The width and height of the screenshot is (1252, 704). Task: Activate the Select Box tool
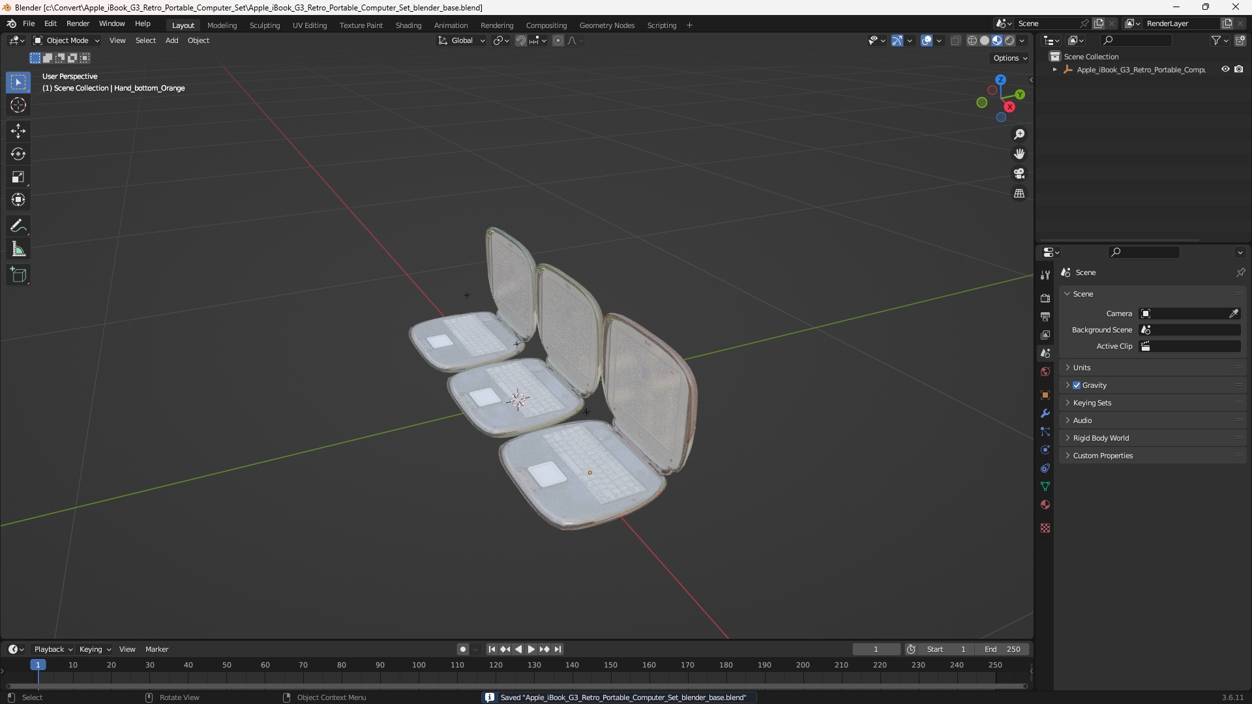(18, 82)
